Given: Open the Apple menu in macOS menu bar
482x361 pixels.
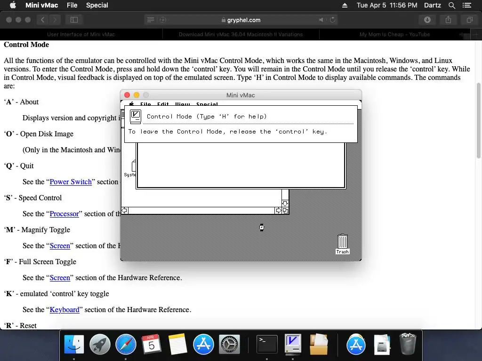Looking at the screenshot, I should click(13, 5).
